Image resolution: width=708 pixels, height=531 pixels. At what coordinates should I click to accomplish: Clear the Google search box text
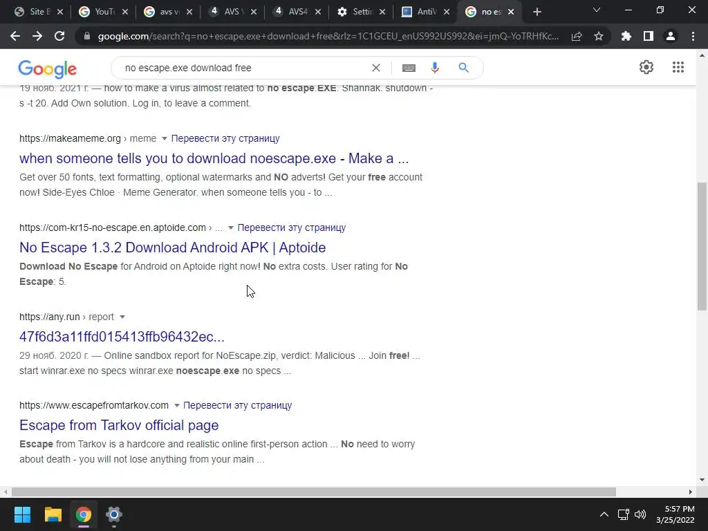tap(375, 68)
